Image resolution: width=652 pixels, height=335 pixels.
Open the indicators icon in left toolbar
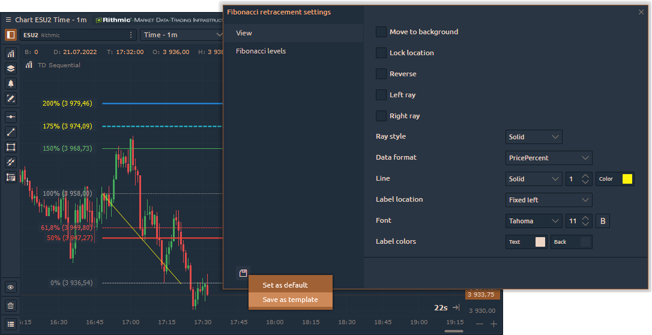pyautogui.click(x=11, y=53)
